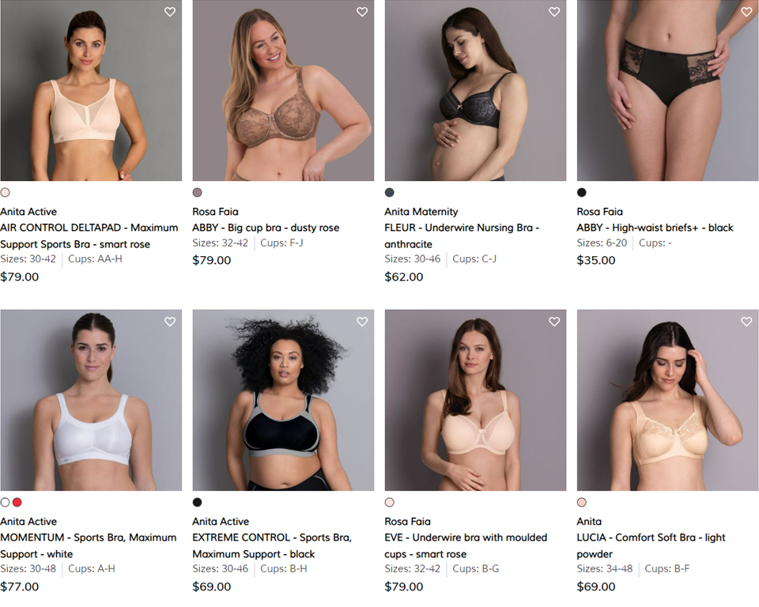
Task: Add EXTREME CONTROL sports bra to wishlist
Action: (362, 322)
